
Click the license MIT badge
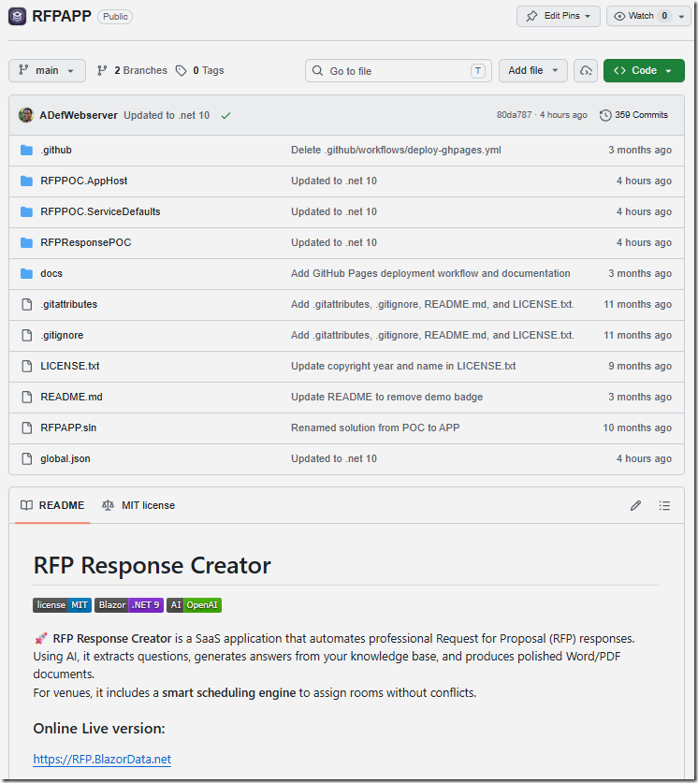[x=63, y=605]
